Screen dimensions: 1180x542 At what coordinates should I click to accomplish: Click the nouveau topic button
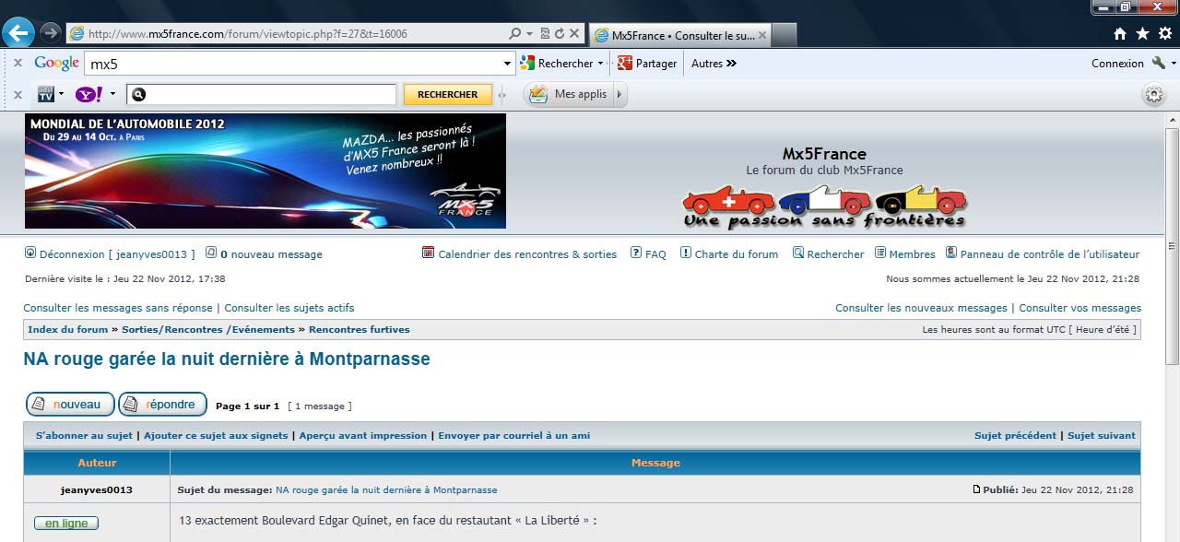tap(70, 405)
